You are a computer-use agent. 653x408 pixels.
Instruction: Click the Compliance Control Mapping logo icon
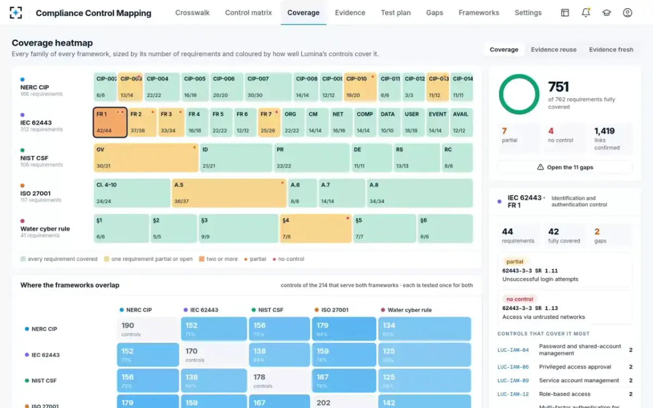[x=16, y=13]
